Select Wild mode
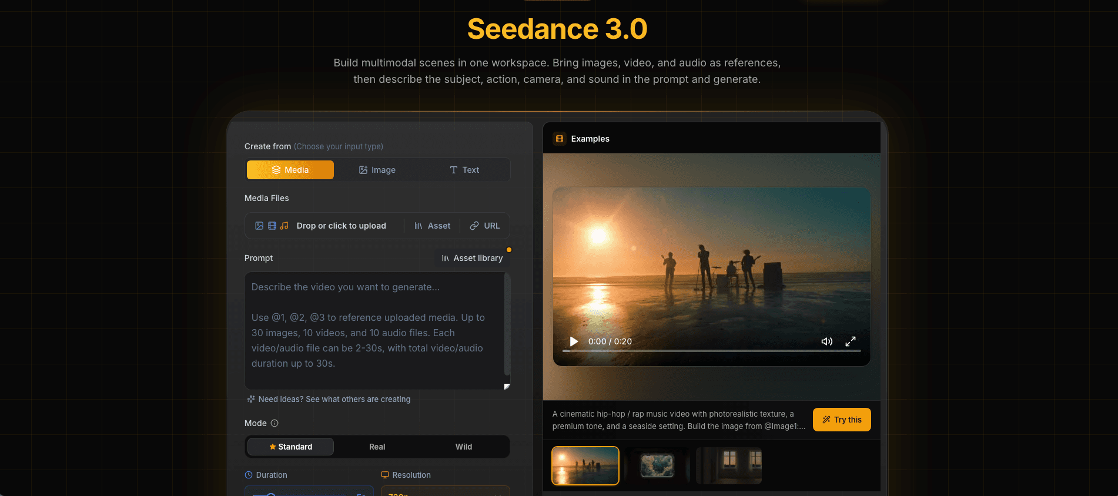Viewport: 1118px width, 496px height. (464, 447)
